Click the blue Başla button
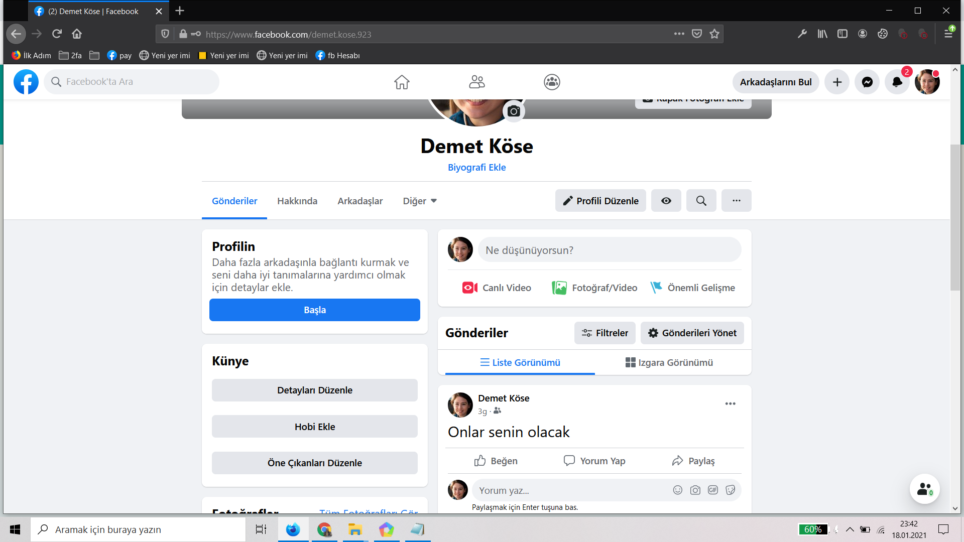This screenshot has height=542, width=964. coord(315,310)
